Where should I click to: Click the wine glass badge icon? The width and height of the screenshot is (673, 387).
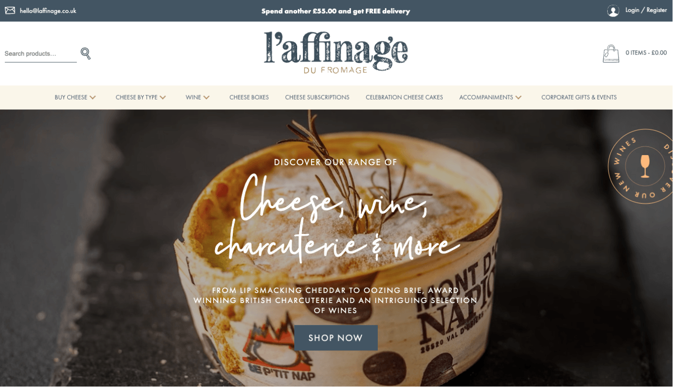[645, 167]
